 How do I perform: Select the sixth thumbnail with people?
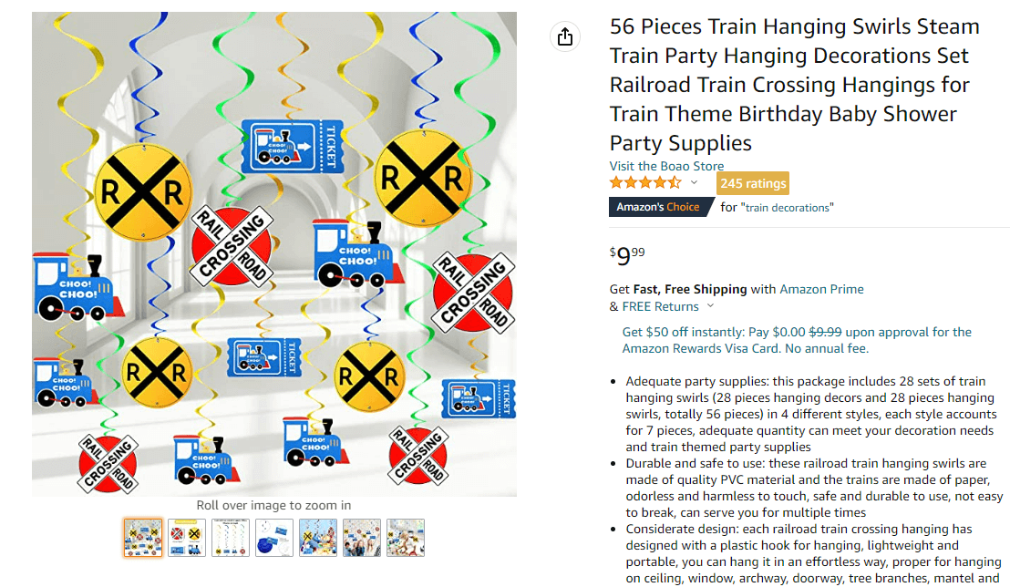point(362,538)
